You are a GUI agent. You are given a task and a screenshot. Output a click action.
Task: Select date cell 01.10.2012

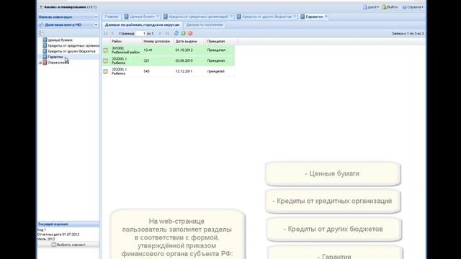[189, 50]
